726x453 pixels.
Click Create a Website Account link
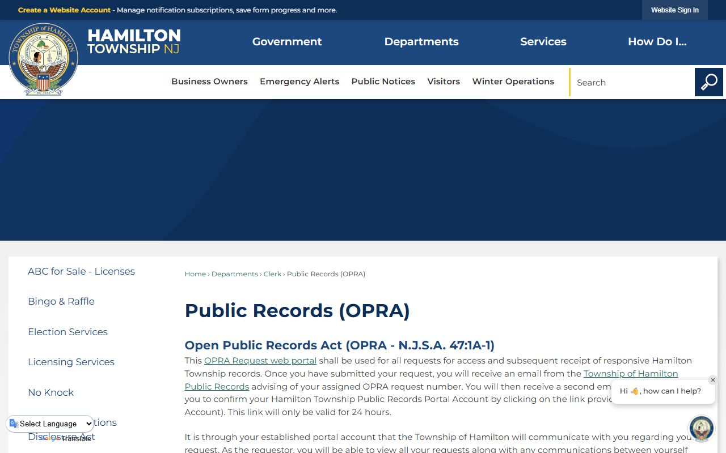point(65,10)
